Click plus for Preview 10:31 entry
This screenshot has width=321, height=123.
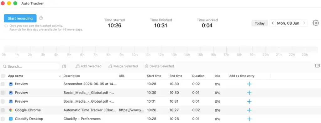click(249, 101)
